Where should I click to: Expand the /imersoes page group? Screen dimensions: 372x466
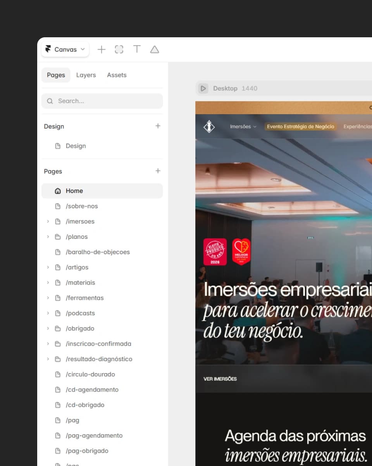click(48, 221)
